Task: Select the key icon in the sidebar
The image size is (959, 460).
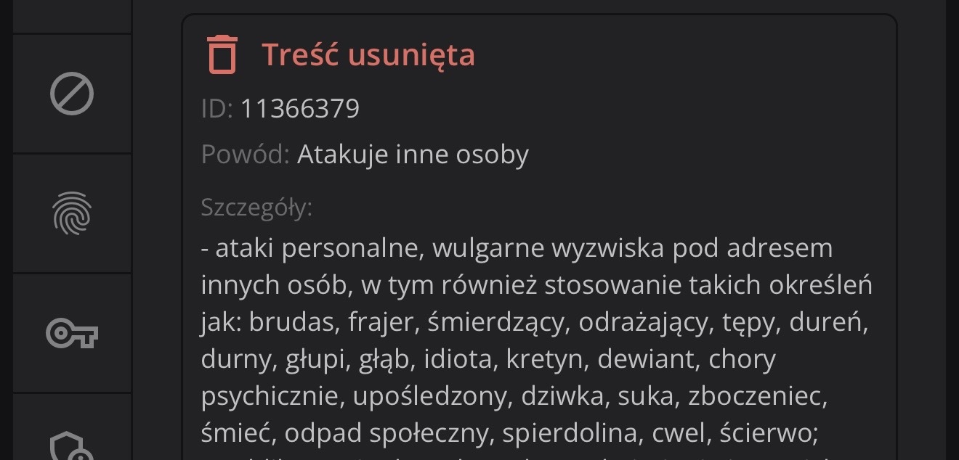Action: 72,334
